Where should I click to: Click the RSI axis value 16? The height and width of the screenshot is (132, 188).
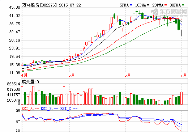coord(18,130)
